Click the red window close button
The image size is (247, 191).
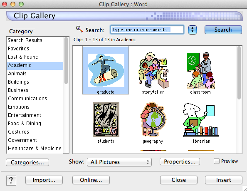[x=5, y=4]
